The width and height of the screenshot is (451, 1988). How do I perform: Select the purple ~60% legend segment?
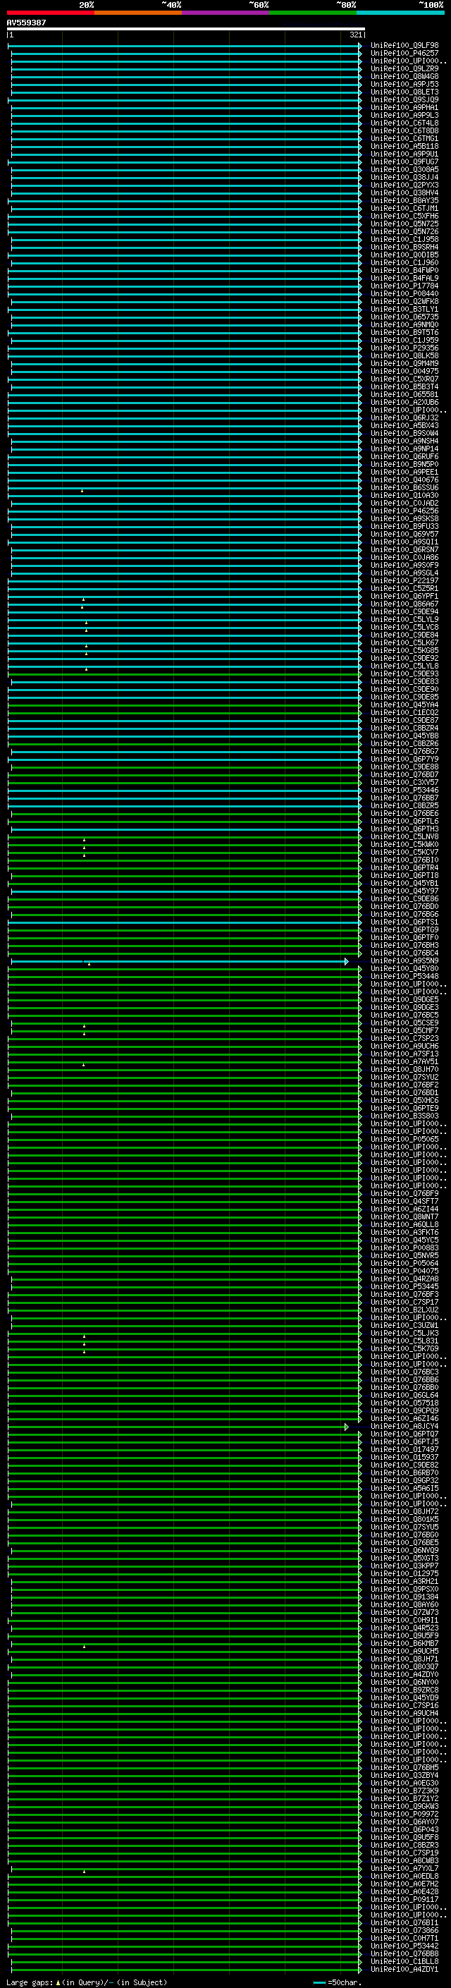click(225, 13)
